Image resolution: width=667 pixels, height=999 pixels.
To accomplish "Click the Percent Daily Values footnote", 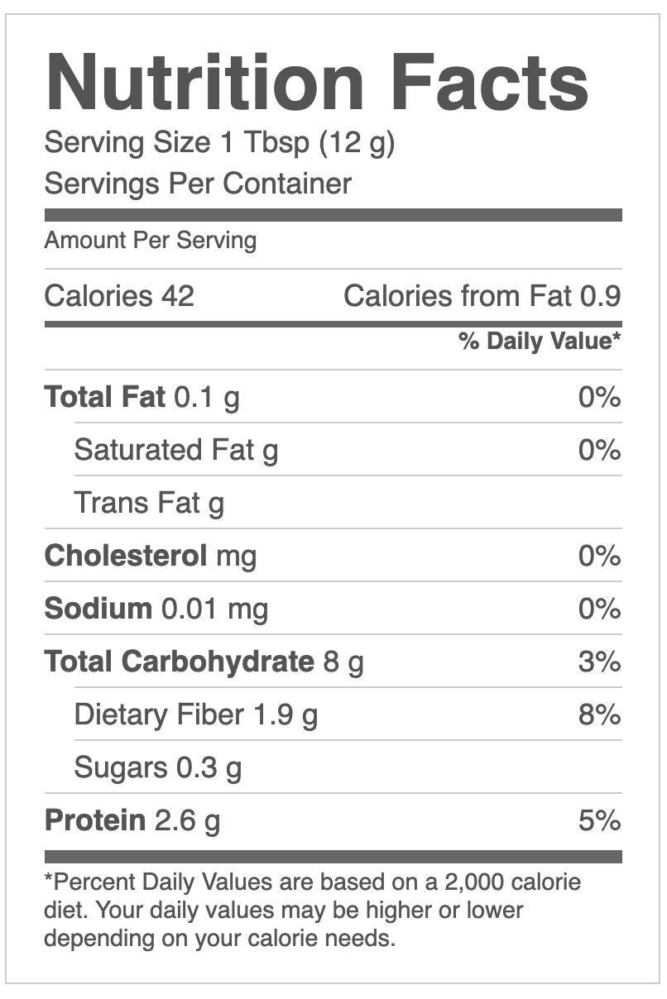I will click(313, 911).
